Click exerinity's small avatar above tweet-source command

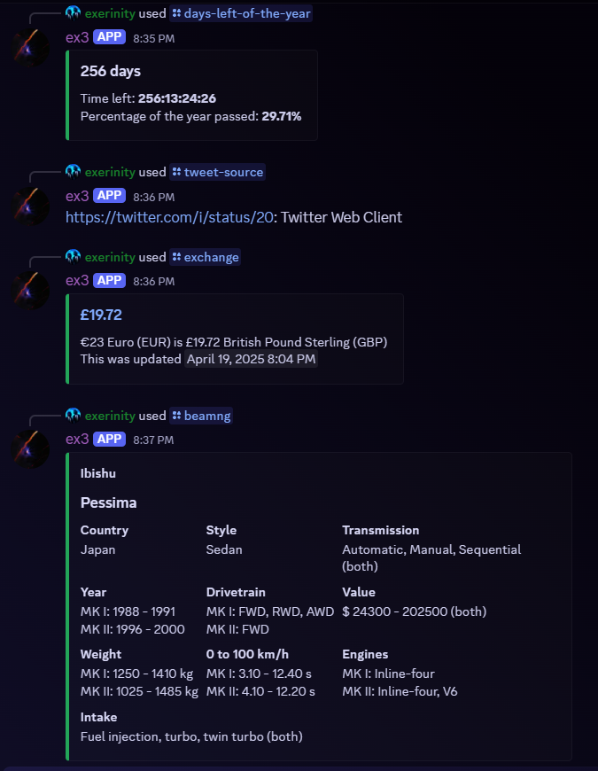[74, 172]
